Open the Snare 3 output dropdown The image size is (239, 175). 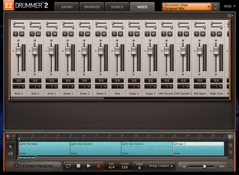pyautogui.click(x=101, y=87)
